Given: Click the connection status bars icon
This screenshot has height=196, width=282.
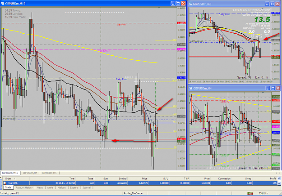Looking at the screenshot, I should [250, 193].
